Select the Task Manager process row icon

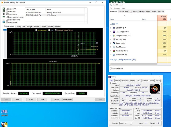pyautogui.click(x=114, y=47)
